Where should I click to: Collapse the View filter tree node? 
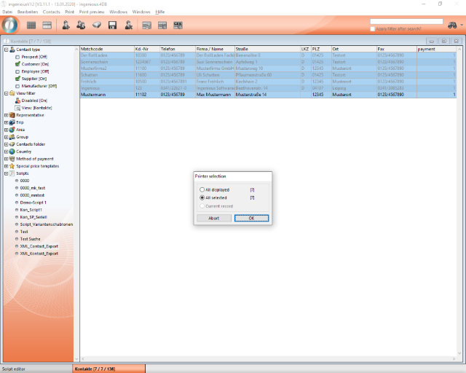pos(7,93)
